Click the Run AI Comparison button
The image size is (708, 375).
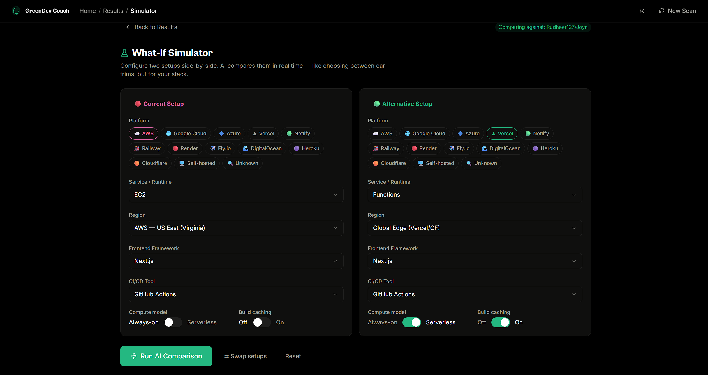click(x=166, y=356)
